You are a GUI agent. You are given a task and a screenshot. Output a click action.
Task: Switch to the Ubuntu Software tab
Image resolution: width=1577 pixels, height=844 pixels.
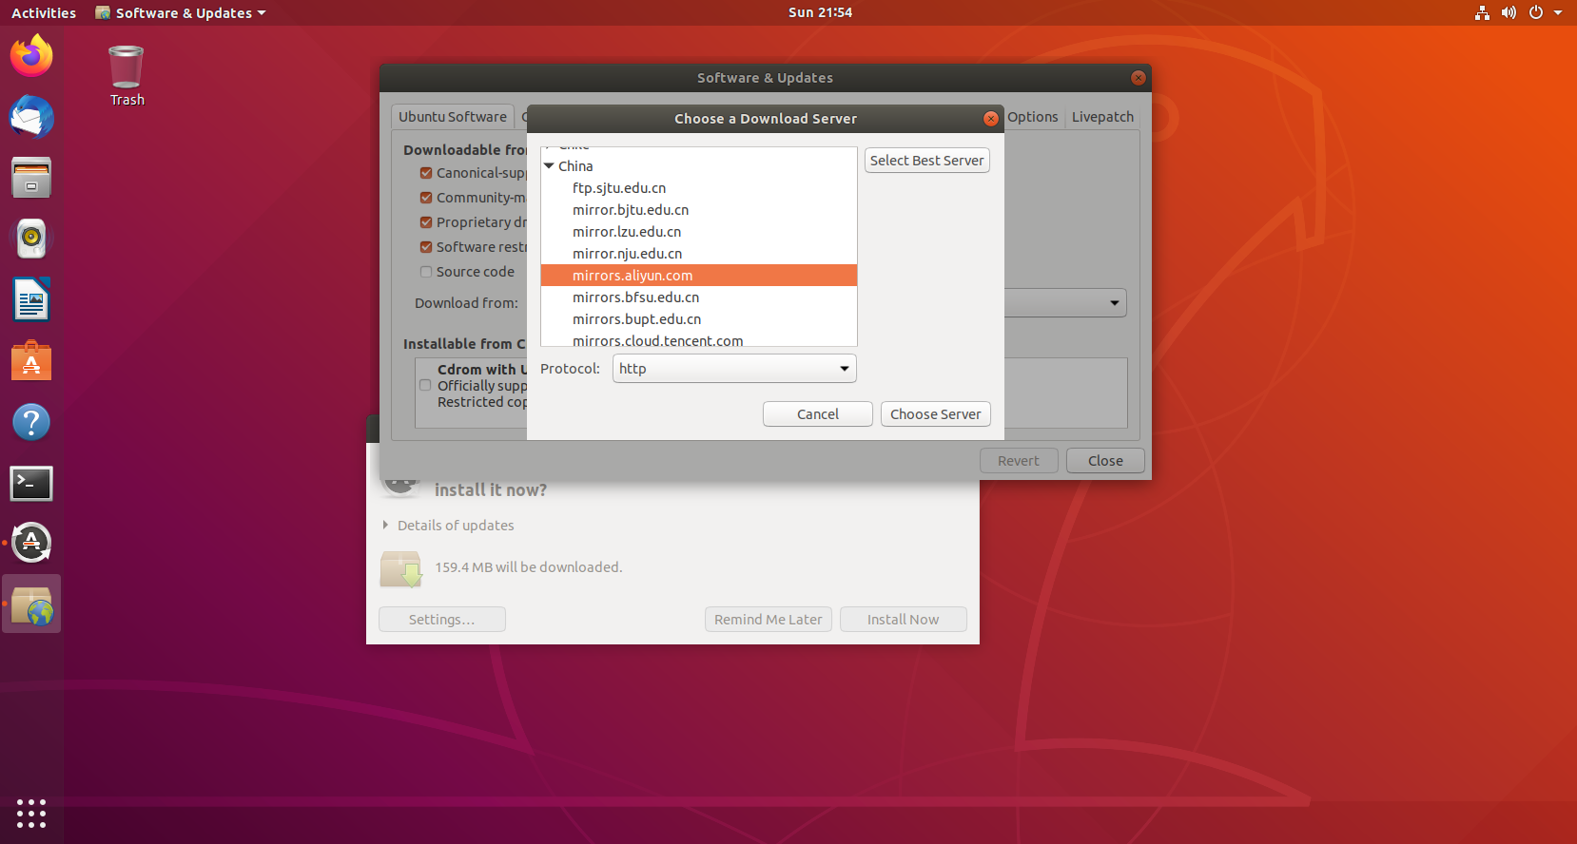pyautogui.click(x=453, y=117)
